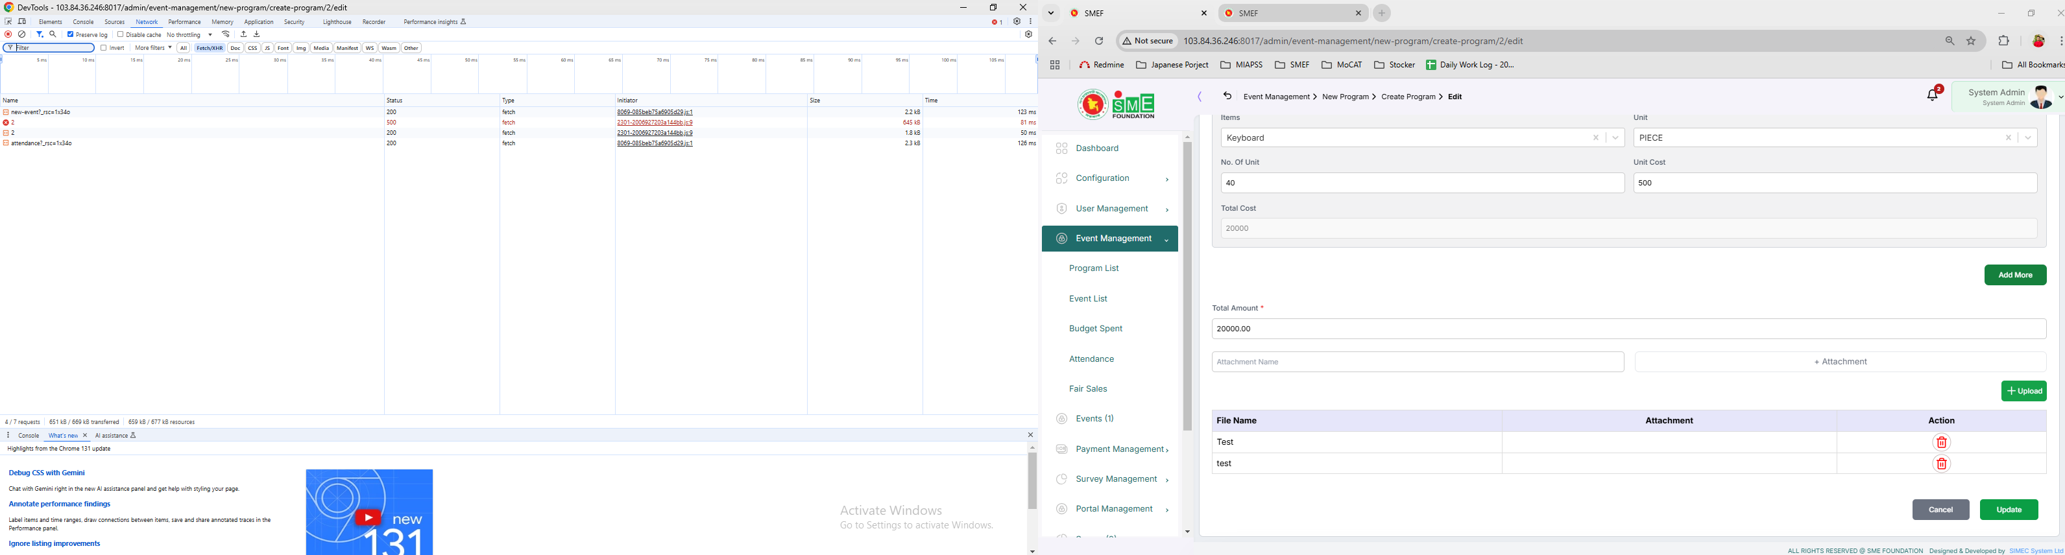Collapse the Event Management sidebar menu
The height and width of the screenshot is (555, 2065).
[1110, 239]
